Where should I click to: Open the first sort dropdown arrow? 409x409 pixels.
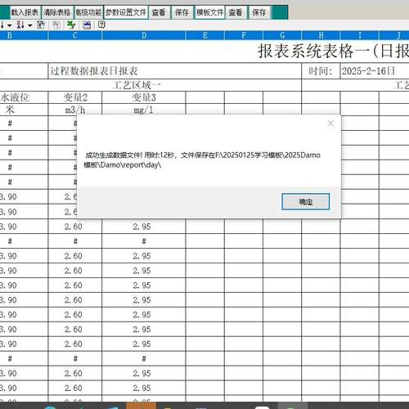click(x=10, y=25)
